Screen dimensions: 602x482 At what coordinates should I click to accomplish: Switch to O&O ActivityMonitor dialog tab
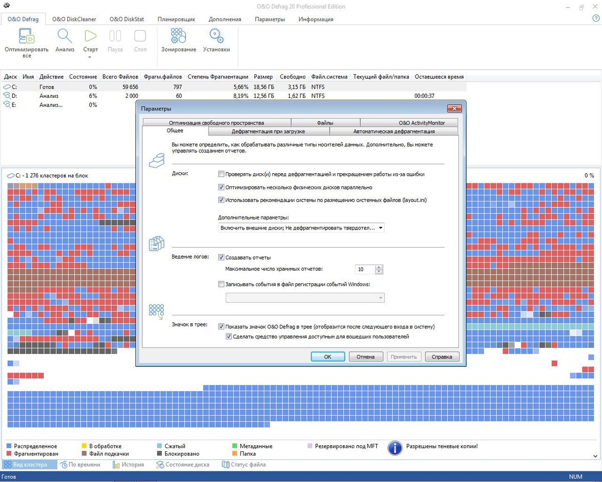point(409,123)
